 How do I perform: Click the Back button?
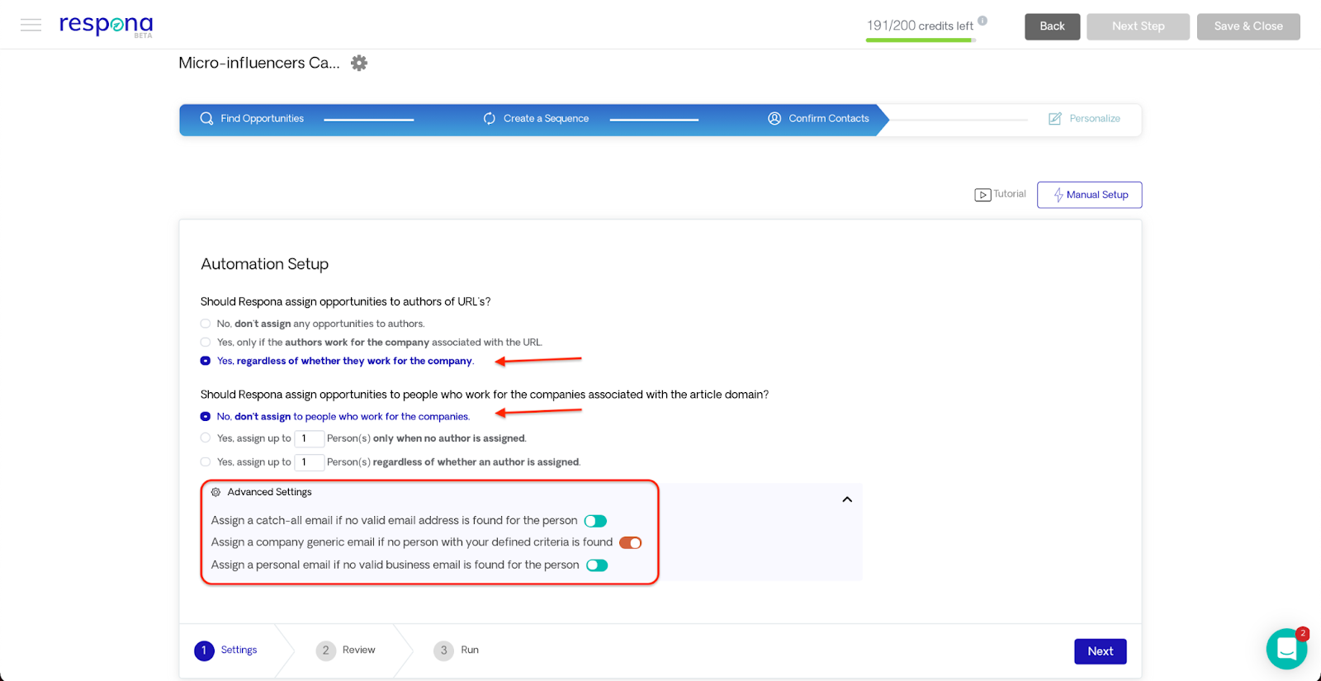click(1052, 26)
